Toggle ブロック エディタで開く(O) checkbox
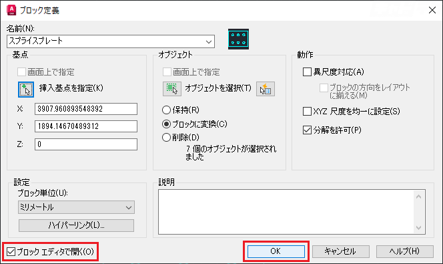Viewport: 443px width, 264px height. pyautogui.click(x=11, y=251)
